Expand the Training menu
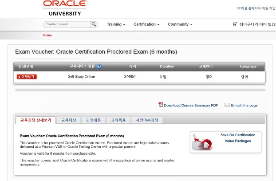276x181 pixels. pyautogui.click(x=116, y=24)
